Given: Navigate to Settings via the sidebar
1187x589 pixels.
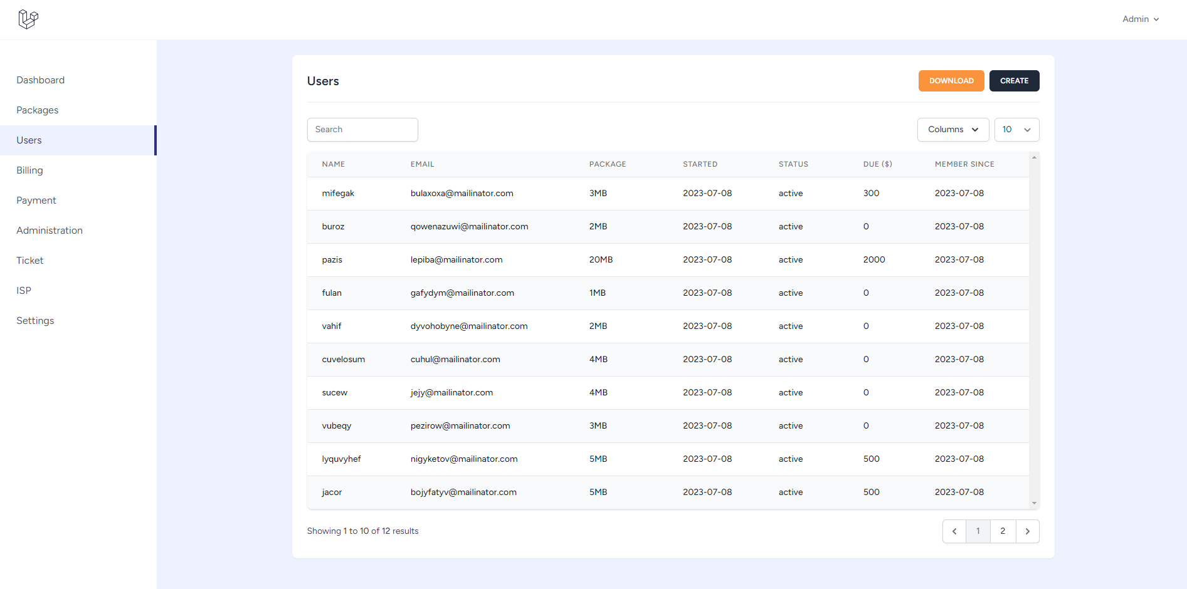Looking at the screenshot, I should point(34,320).
